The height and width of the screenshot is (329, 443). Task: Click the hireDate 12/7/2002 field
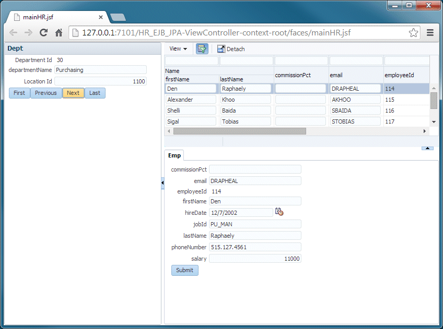(241, 213)
